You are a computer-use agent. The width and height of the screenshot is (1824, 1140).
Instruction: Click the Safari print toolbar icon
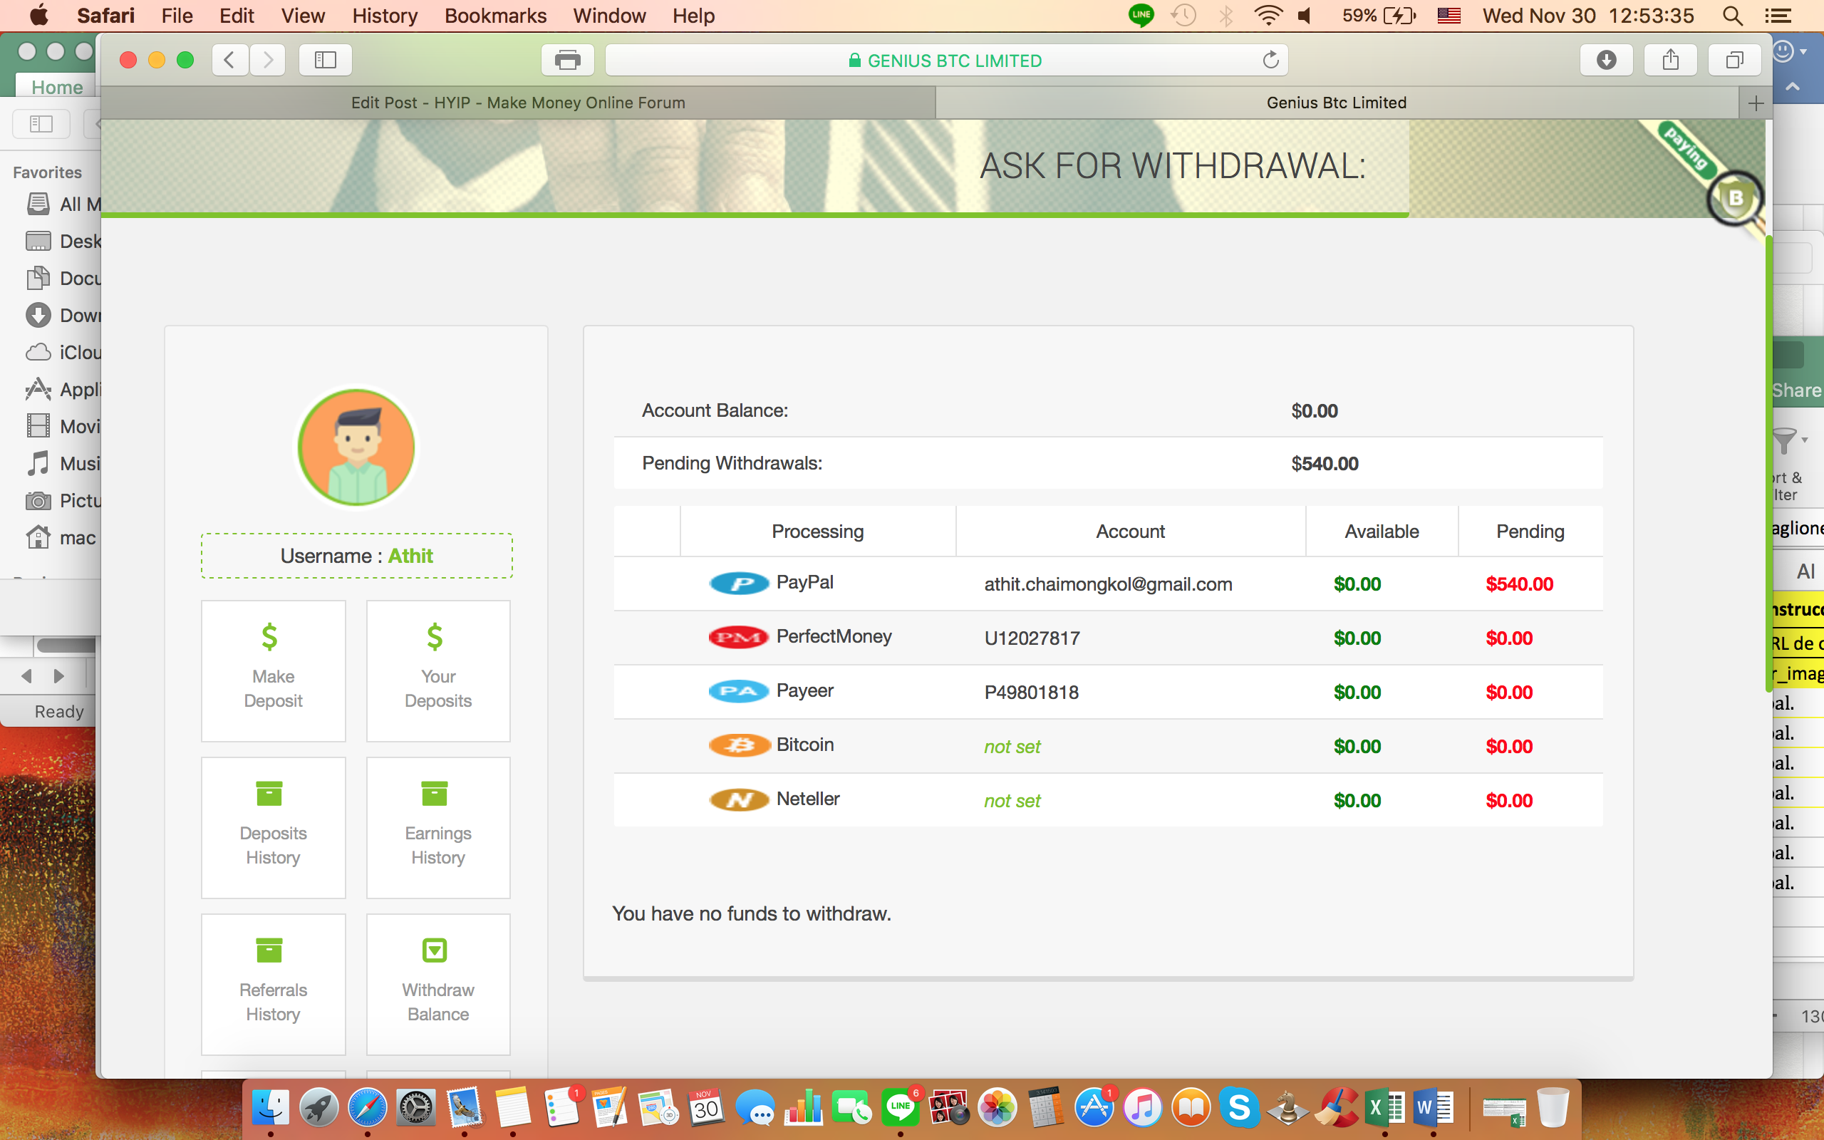[x=567, y=61]
